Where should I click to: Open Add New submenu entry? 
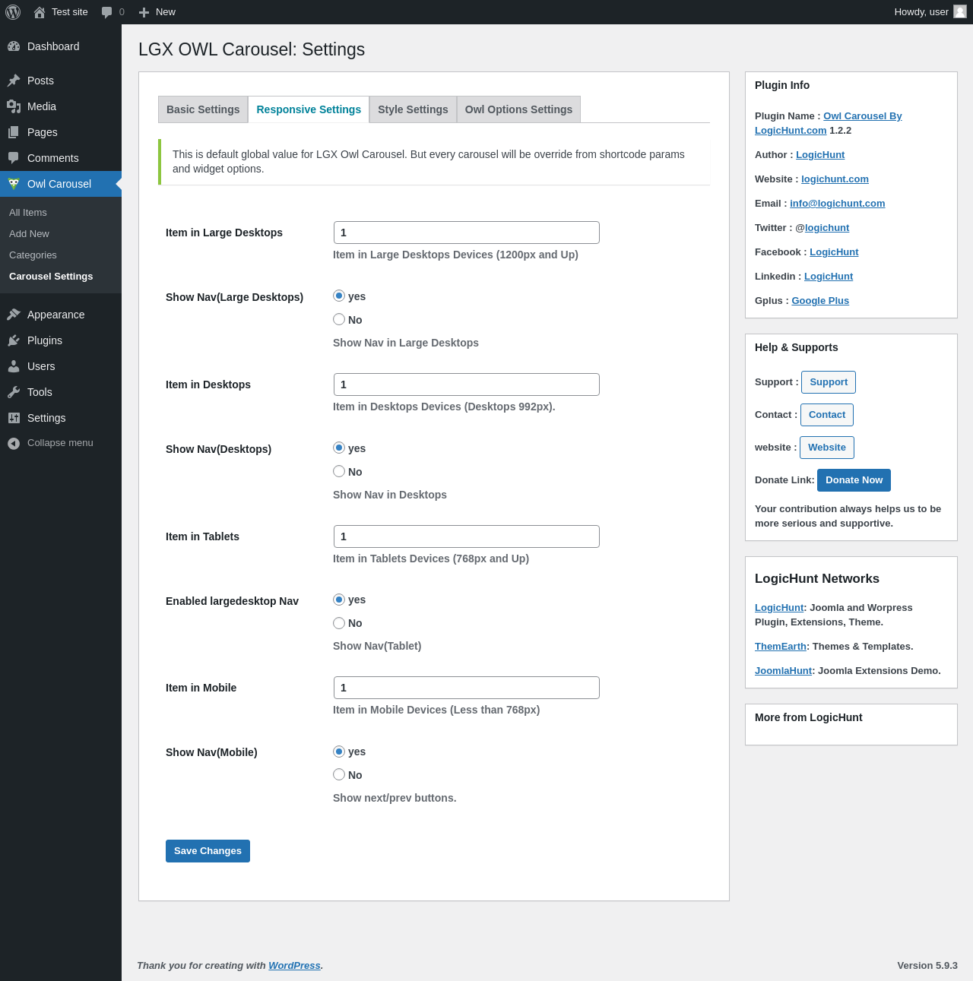click(x=29, y=234)
